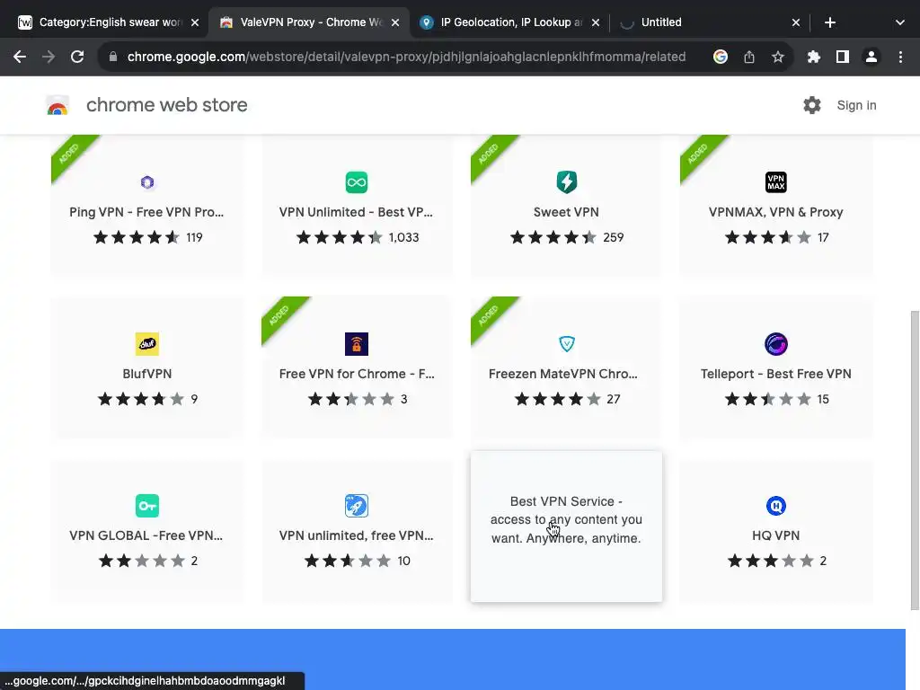Go back to previous page
Viewport: 920px width, 690px height.
[20, 57]
